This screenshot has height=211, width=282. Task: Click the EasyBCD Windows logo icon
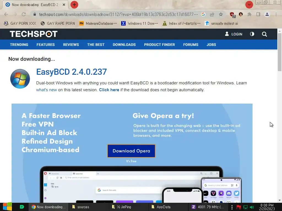(20, 79)
